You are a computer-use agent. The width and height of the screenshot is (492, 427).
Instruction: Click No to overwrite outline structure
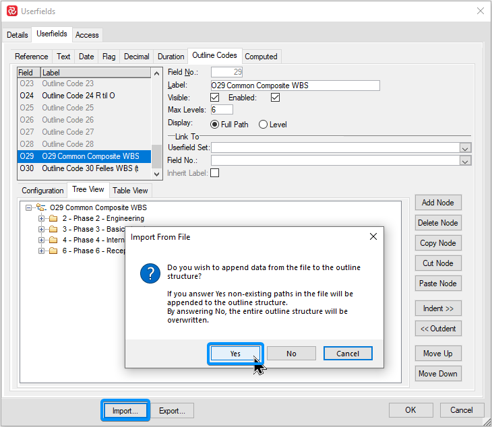click(291, 354)
